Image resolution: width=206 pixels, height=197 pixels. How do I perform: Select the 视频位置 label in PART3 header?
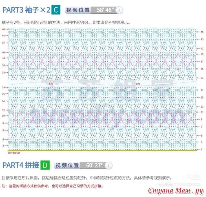point(77,10)
